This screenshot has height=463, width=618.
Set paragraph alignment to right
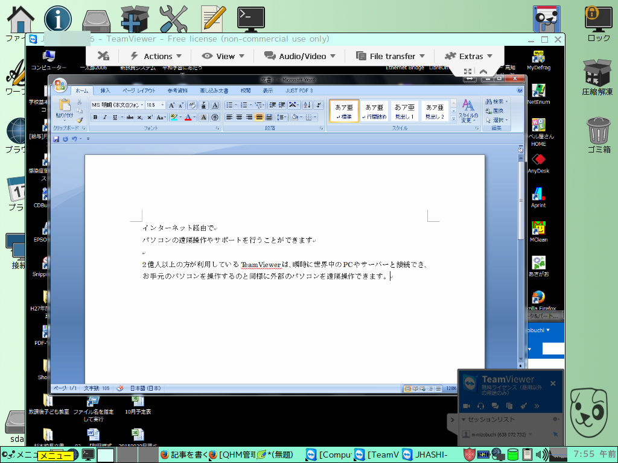pos(249,118)
